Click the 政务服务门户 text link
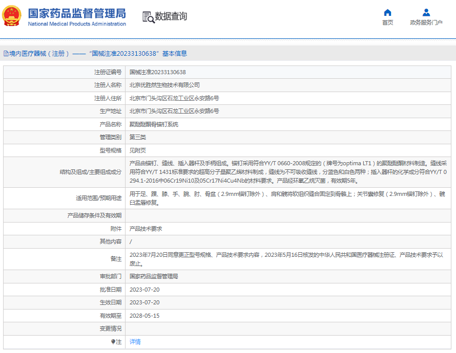 click(426, 23)
